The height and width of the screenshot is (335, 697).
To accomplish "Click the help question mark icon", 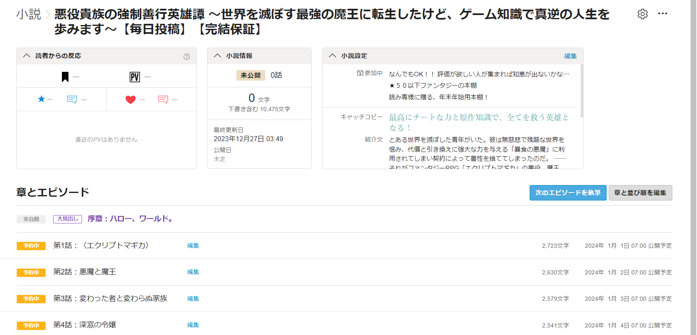I will (187, 56).
